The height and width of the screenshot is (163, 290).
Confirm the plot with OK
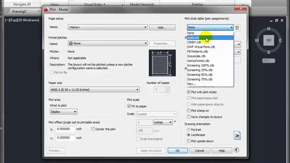pyautogui.click(x=178, y=150)
